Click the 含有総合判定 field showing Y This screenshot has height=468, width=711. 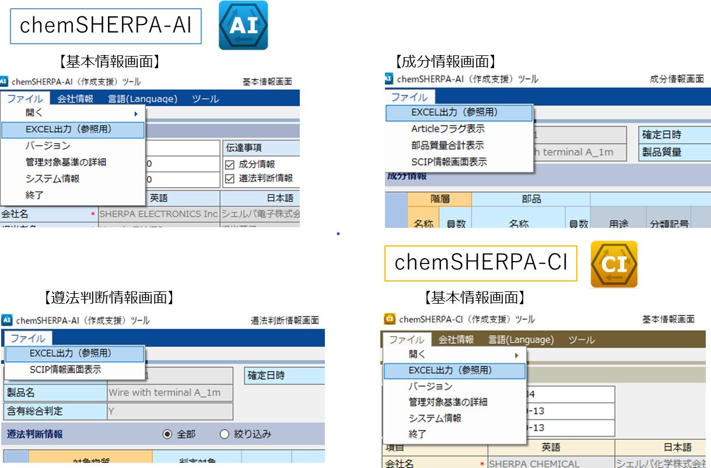[170, 411]
